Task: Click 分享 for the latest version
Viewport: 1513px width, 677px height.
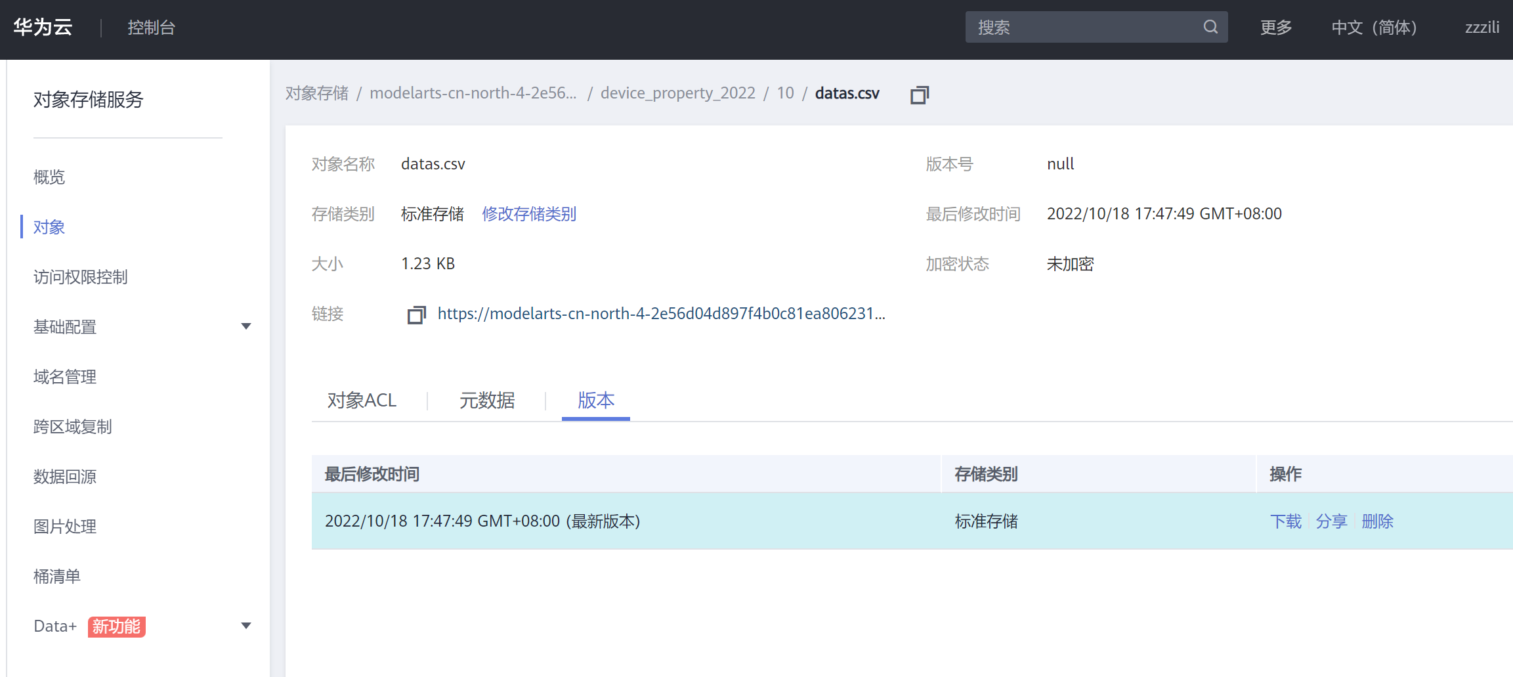Action: (1332, 521)
